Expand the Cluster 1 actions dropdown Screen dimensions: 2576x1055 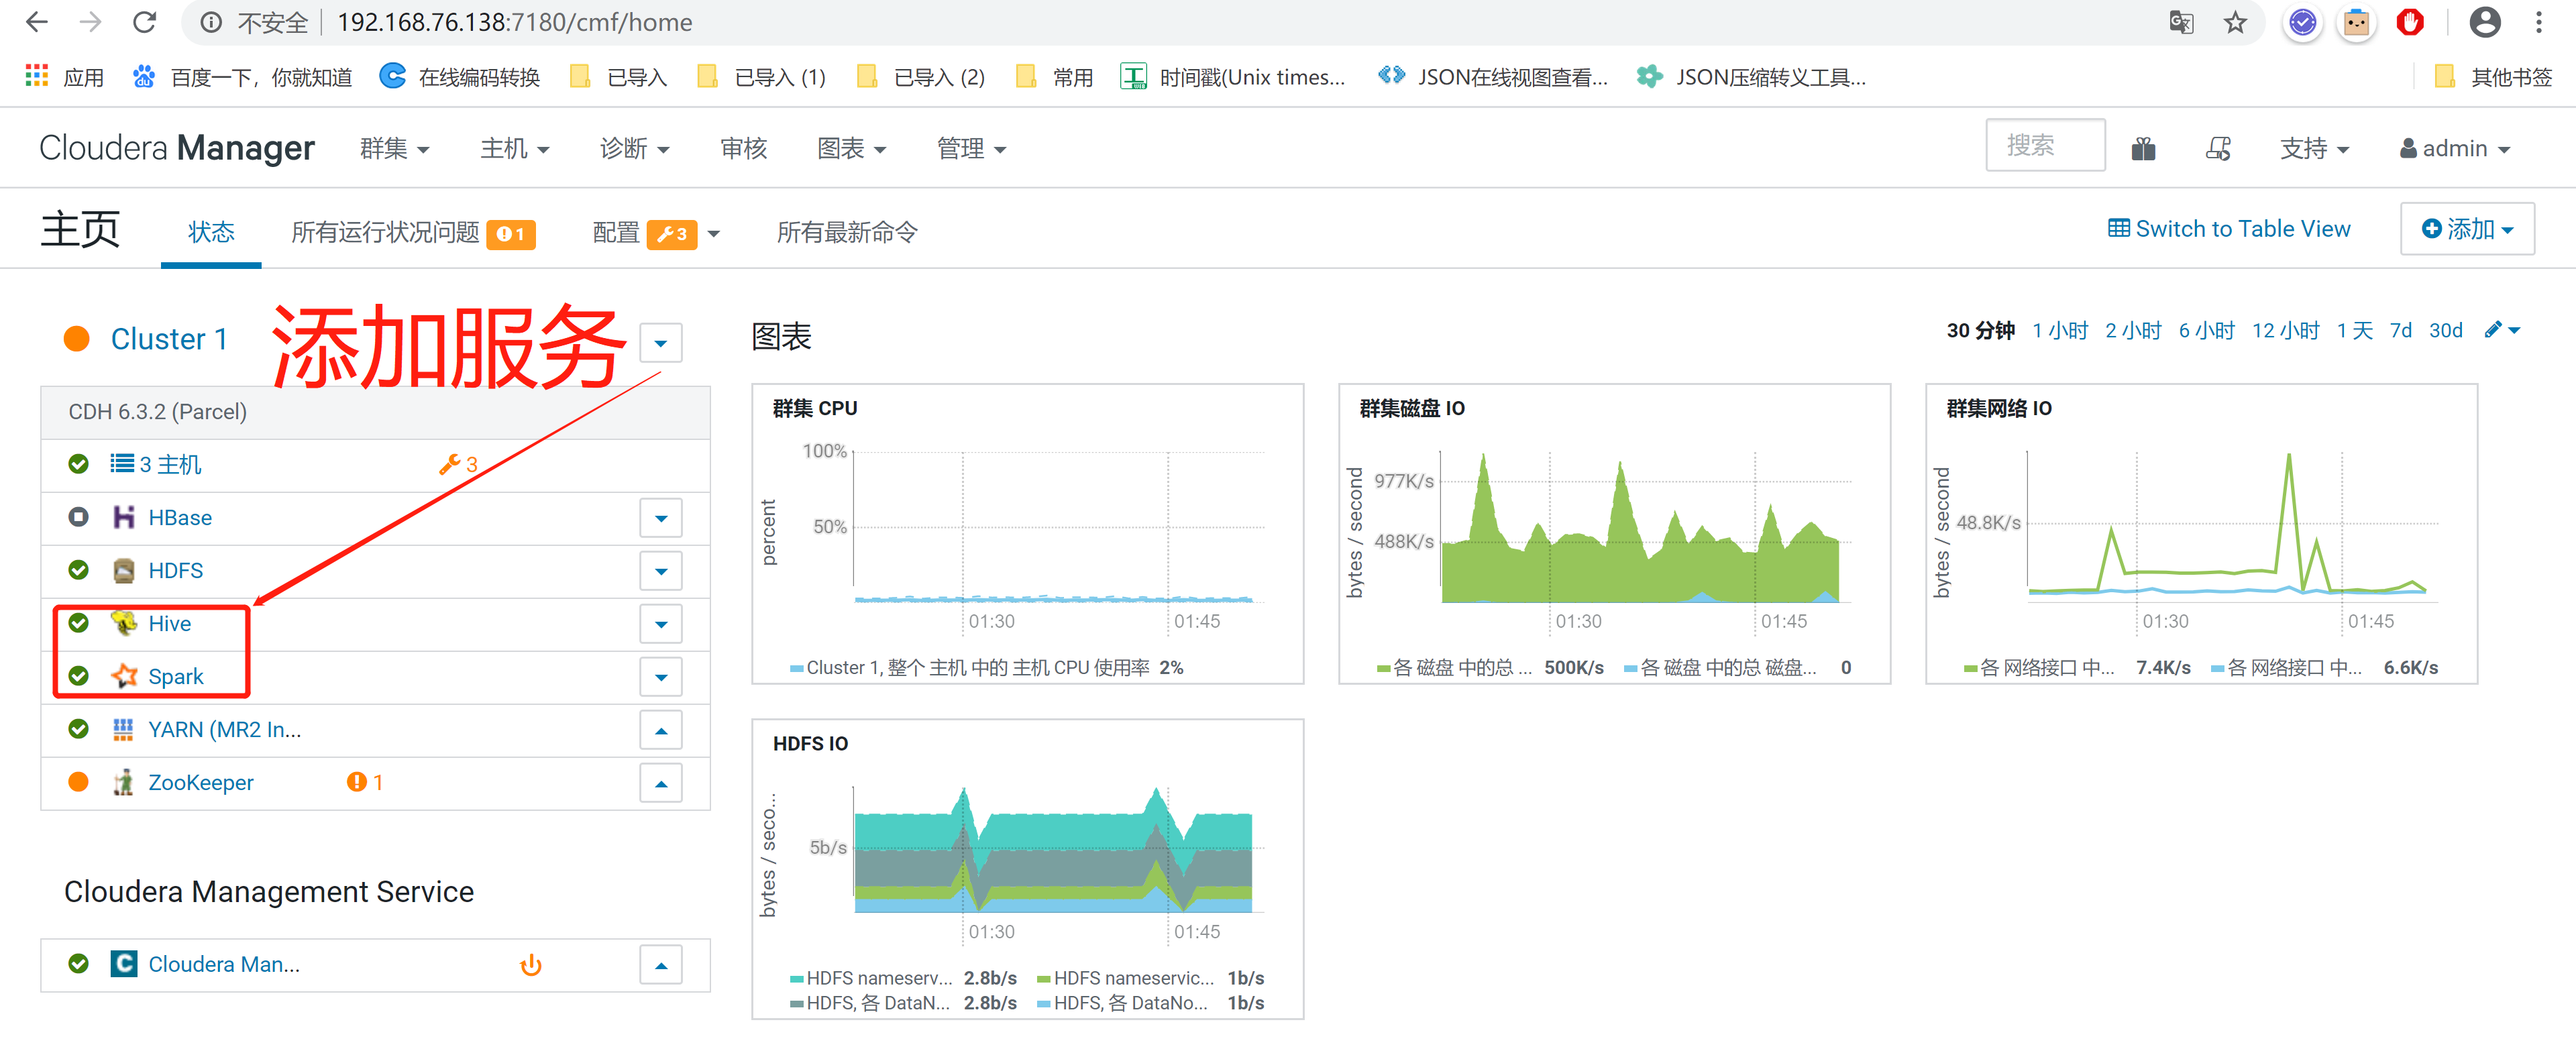tap(660, 343)
